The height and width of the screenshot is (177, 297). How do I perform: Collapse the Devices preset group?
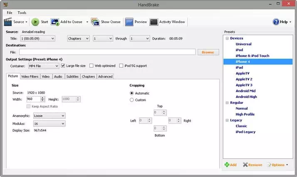(x=227, y=38)
